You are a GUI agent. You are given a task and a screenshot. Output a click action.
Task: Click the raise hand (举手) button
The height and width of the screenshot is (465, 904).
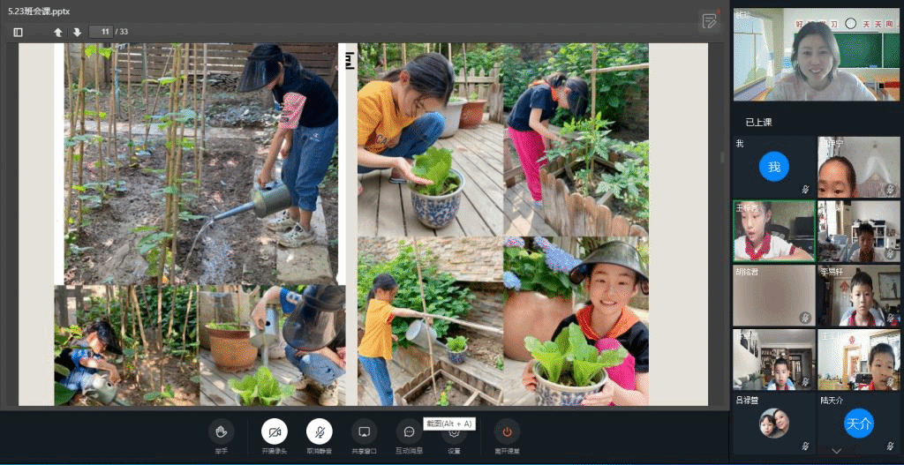[222, 431]
